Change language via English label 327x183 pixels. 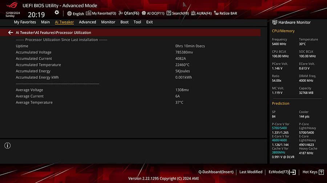tap(78, 14)
